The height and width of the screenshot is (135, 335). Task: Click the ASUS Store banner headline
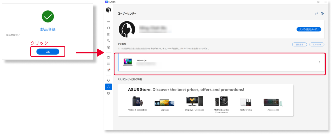[x=186, y=89]
